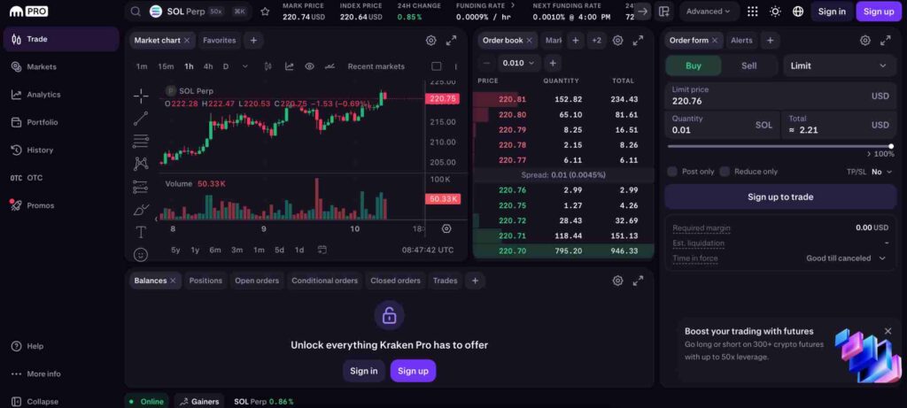The image size is (907, 408).
Task: Open the layout panel icon next to Advanced
Action: tap(664, 12)
